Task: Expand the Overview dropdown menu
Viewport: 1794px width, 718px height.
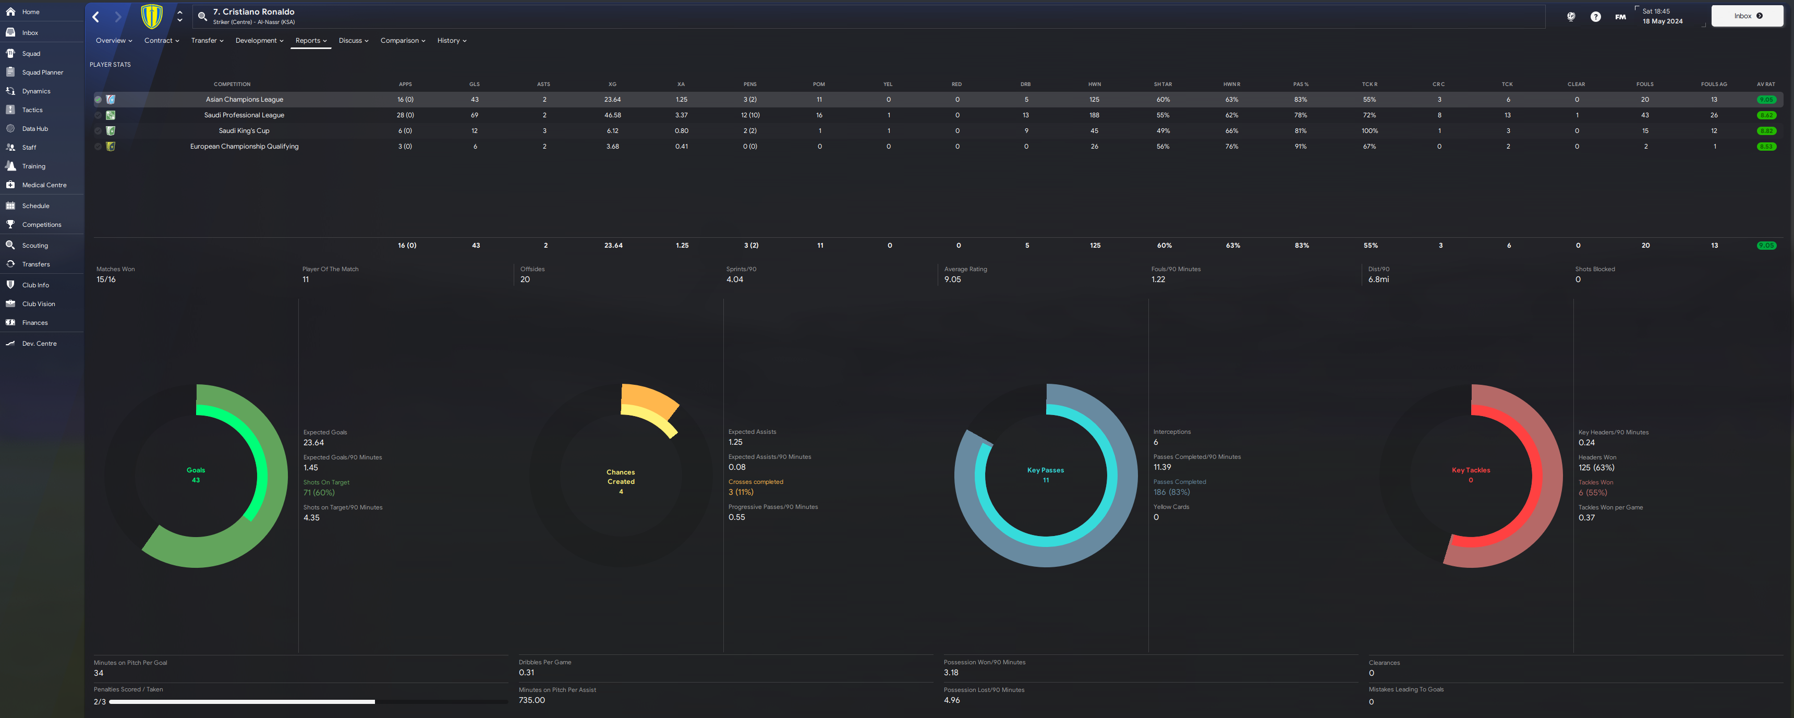Action: coord(114,40)
